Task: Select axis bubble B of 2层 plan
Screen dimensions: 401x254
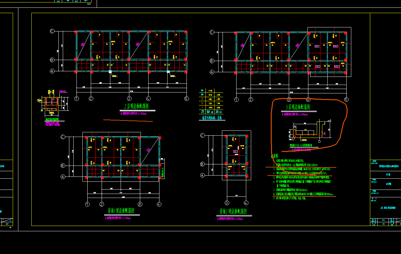Action: click(52, 60)
